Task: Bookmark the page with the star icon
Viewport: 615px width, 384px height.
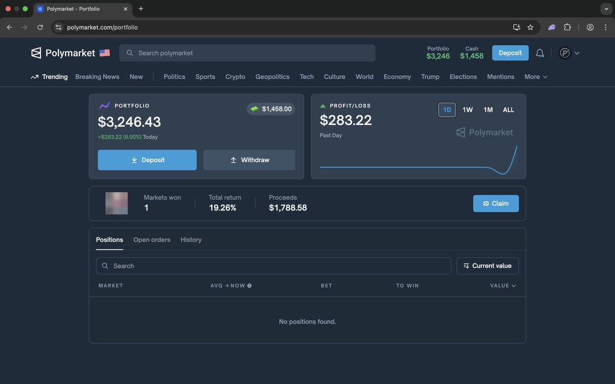Action: coord(530,27)
